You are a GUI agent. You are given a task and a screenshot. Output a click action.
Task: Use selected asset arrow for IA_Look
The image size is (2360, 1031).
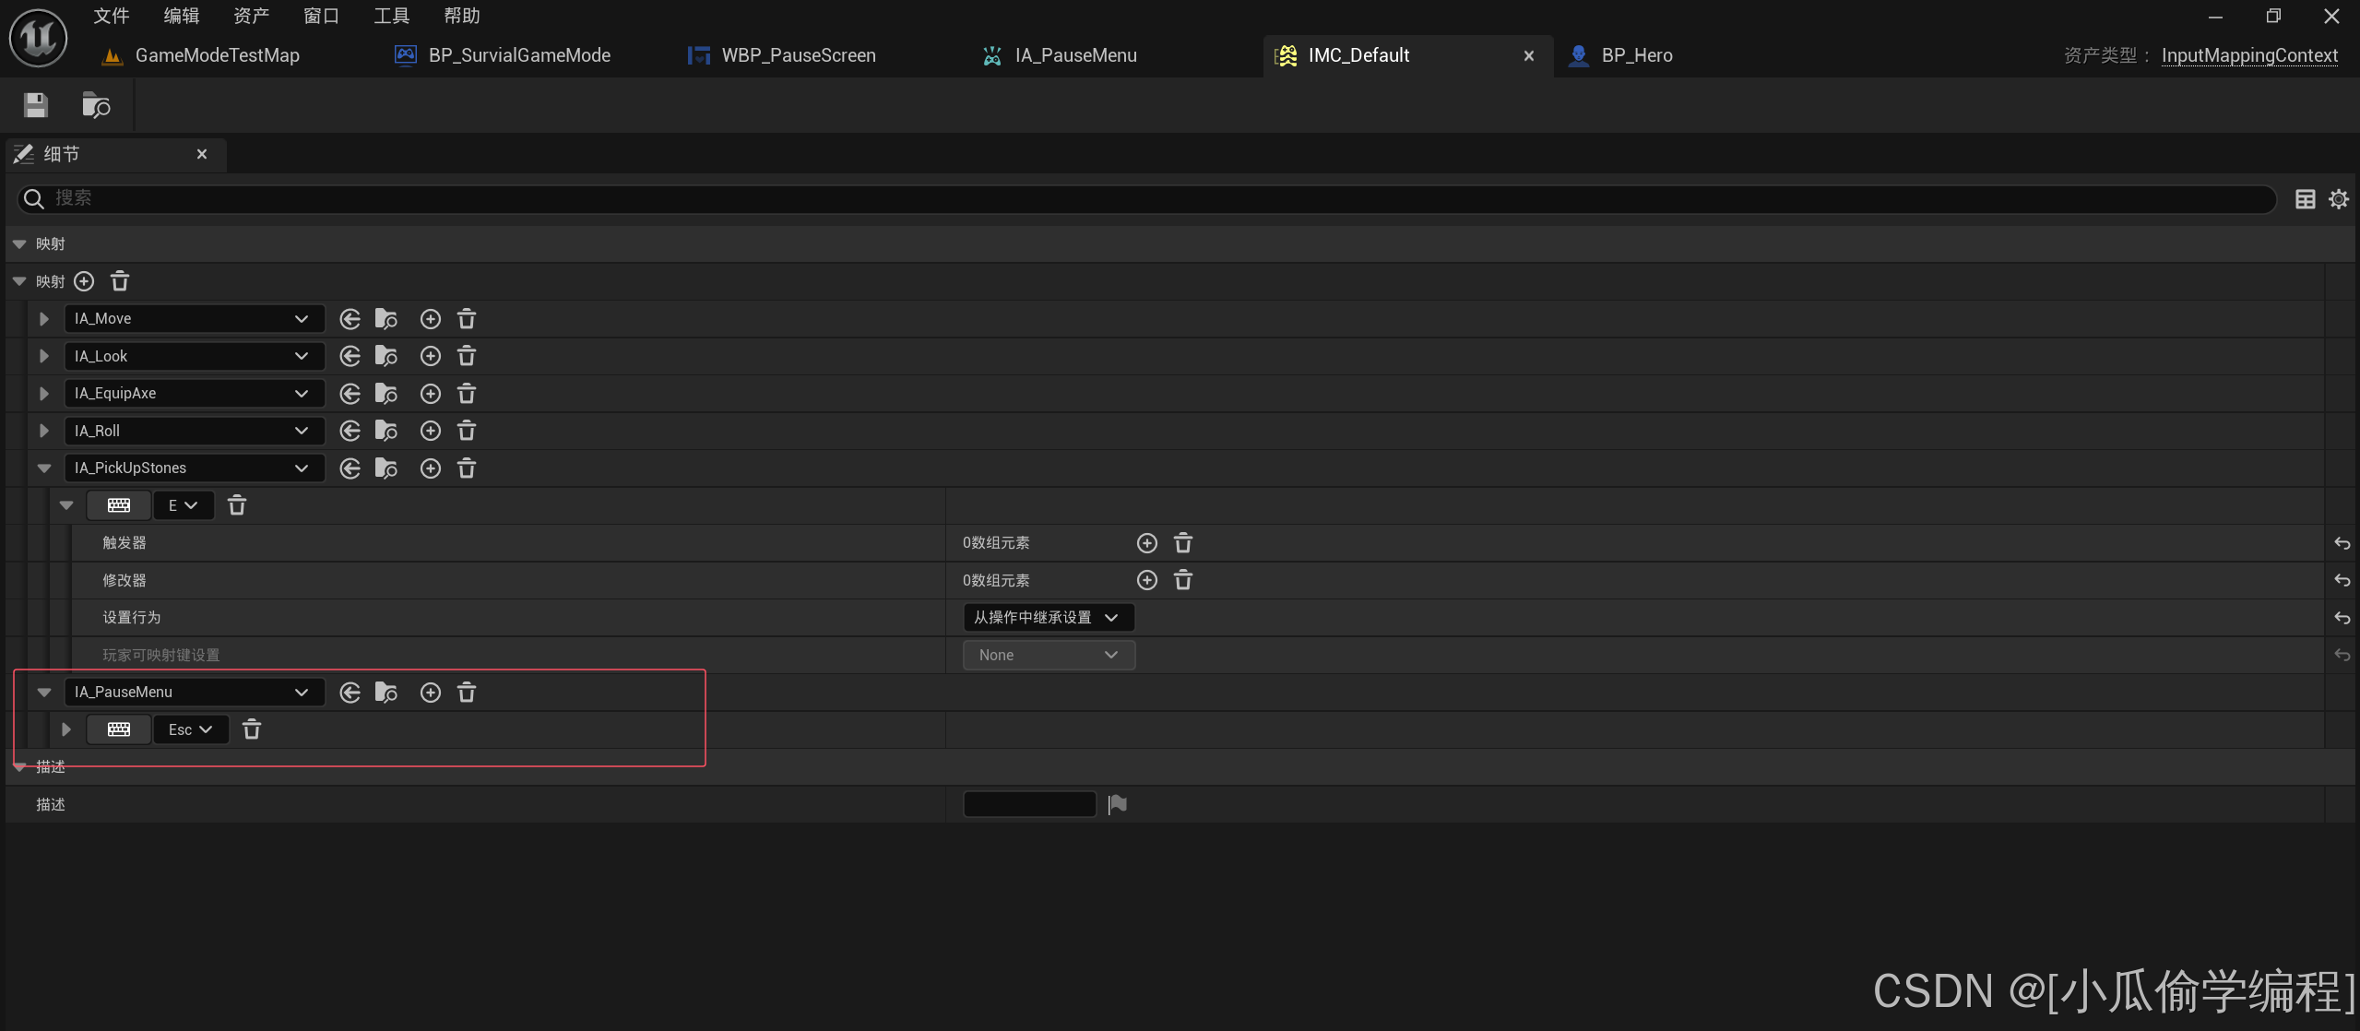(x=350, y=356)
